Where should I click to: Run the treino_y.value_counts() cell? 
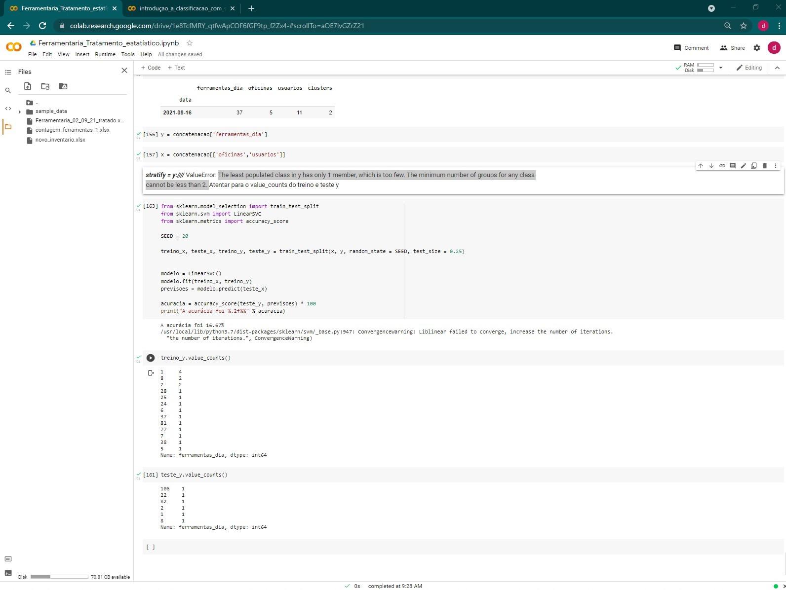[151, 358]
